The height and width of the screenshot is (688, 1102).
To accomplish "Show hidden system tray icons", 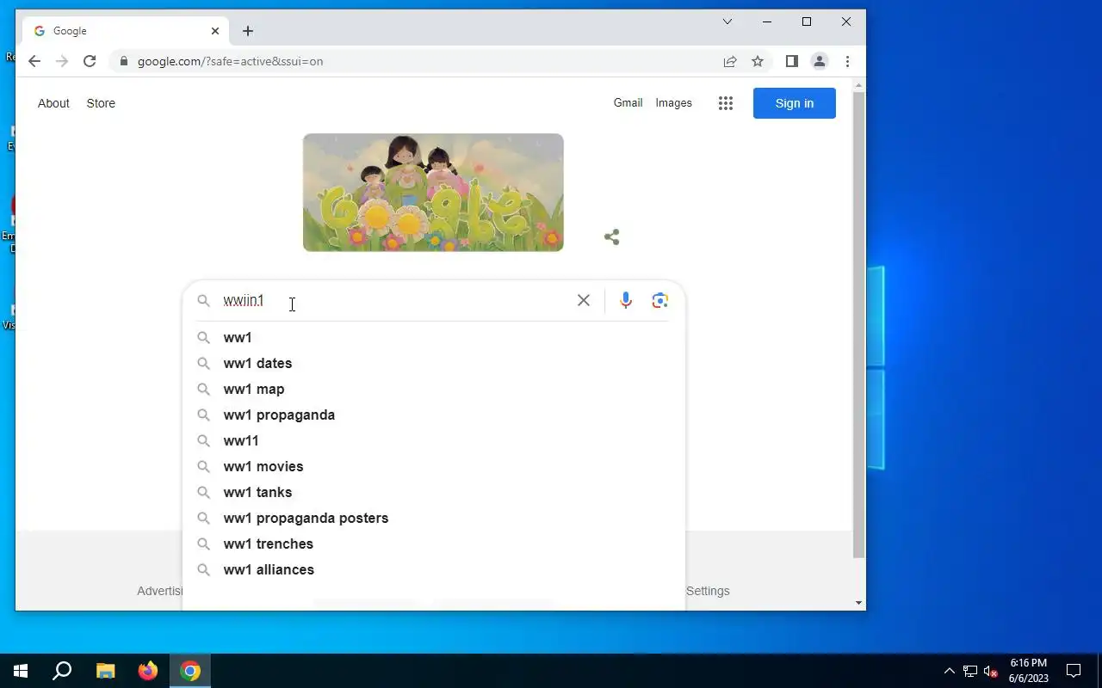I will pyautogui.click(x=949, y=671).
